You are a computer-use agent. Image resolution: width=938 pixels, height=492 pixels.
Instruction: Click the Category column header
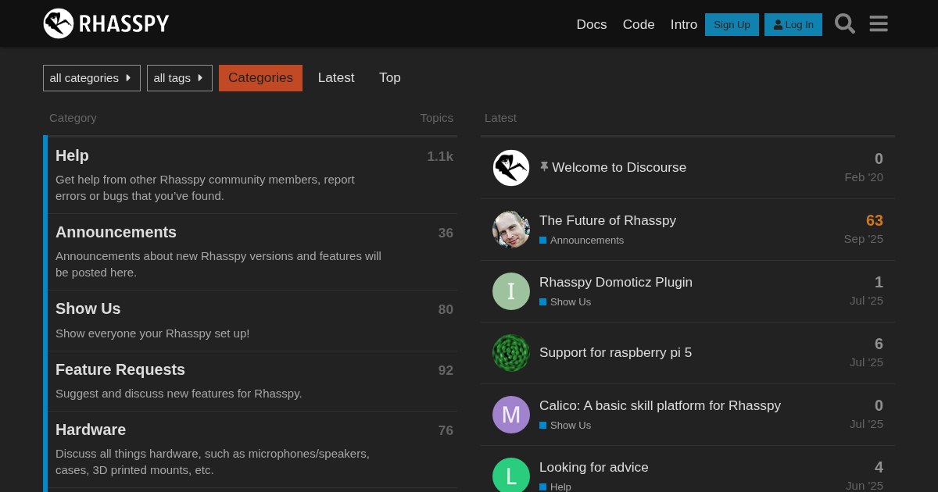point(73,118)
